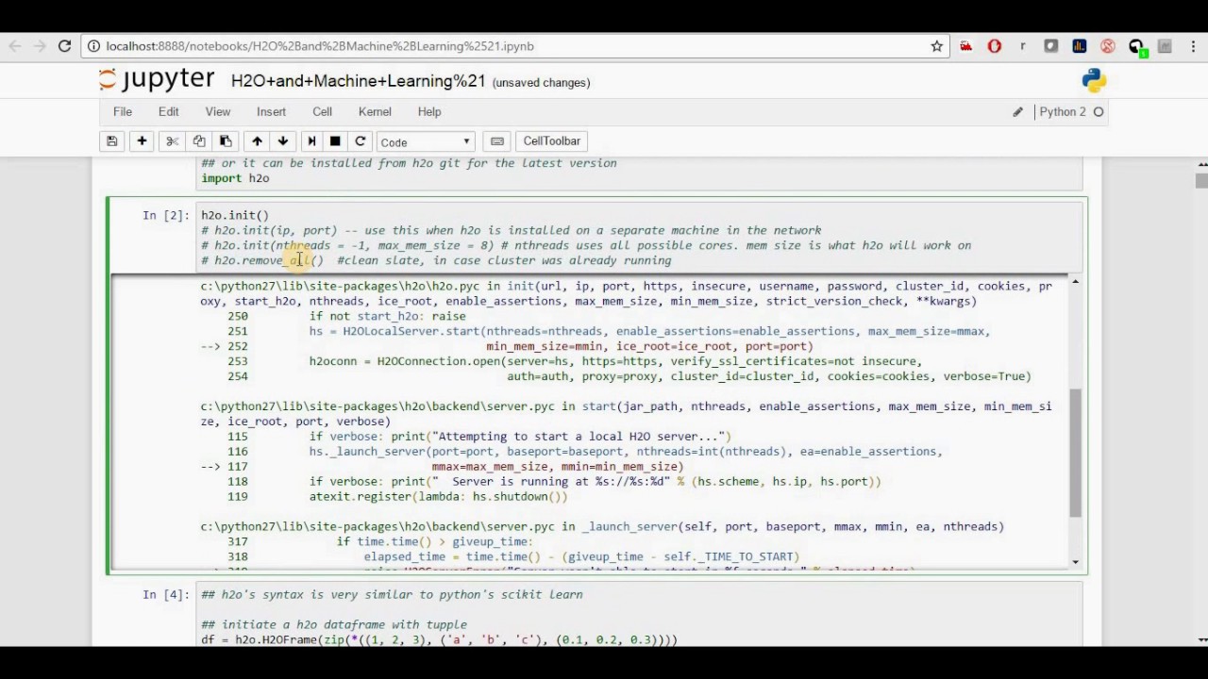The image size is (1208, 679).
Task: Click the browser back arrow
Action: [15, 45]
